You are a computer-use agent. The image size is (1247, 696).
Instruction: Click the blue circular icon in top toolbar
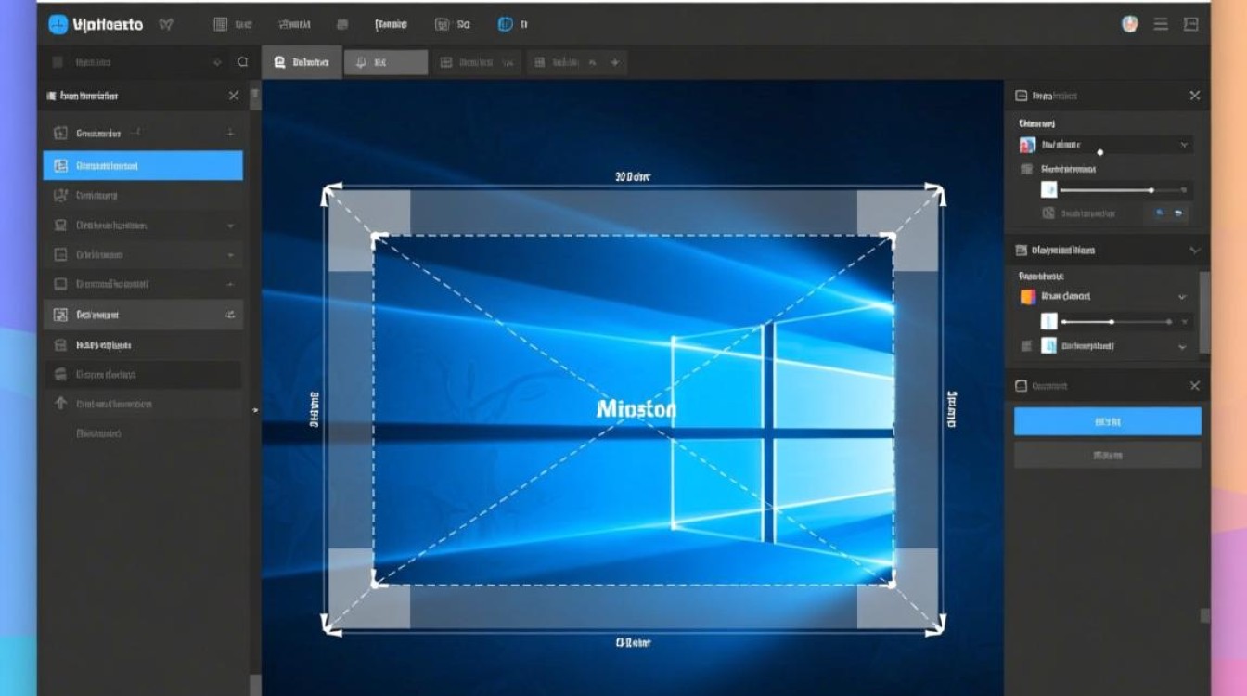pos(505,25)
